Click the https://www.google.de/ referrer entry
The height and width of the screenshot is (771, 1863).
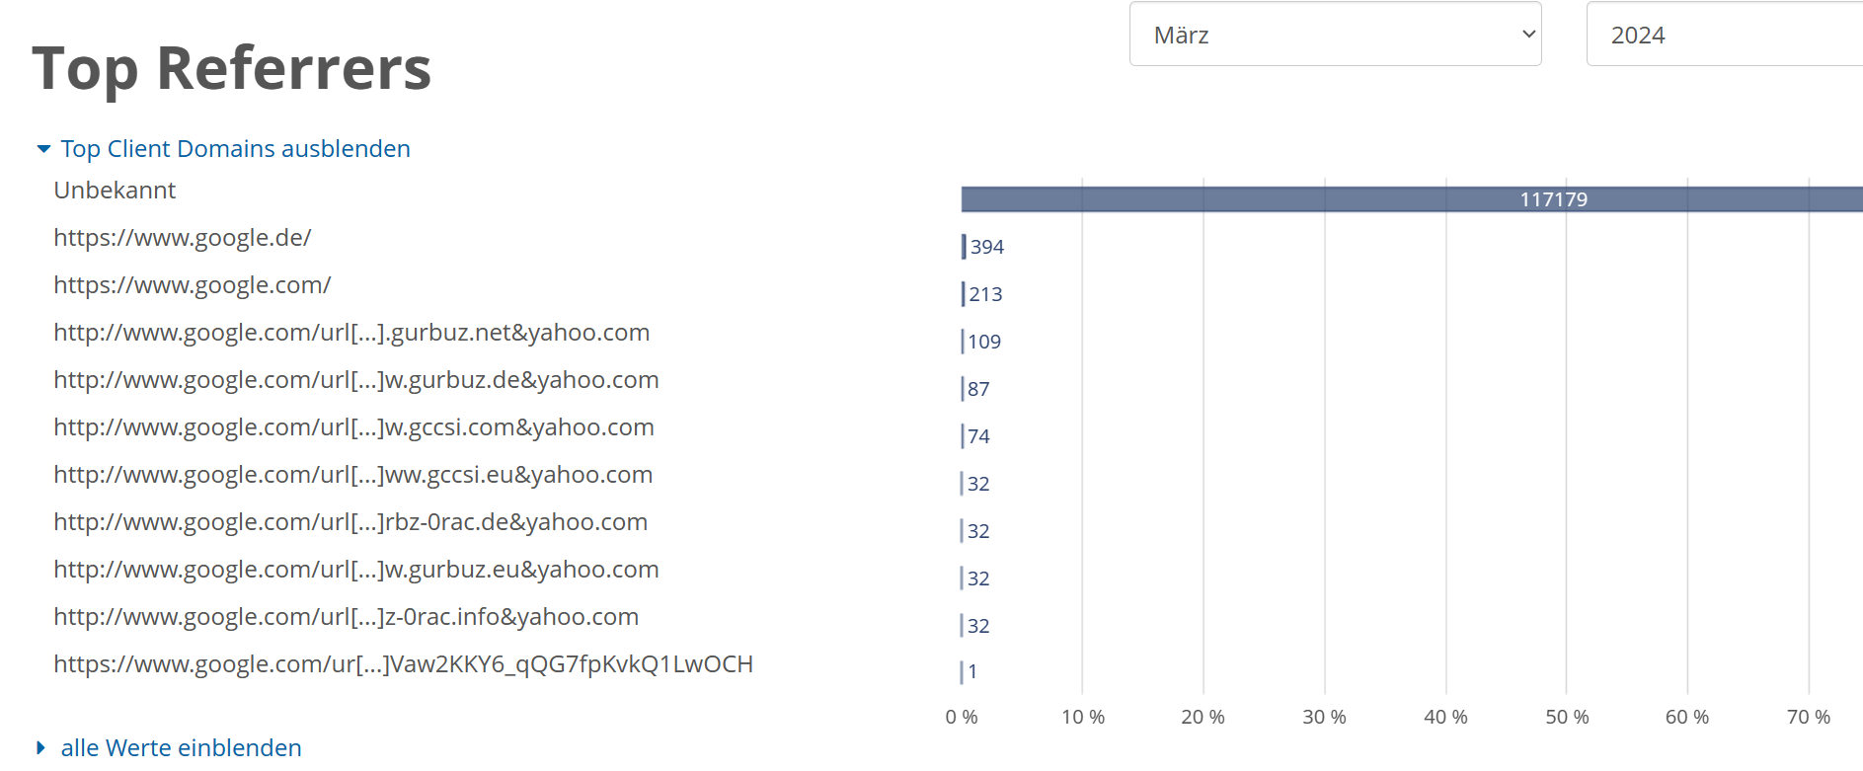pyautogui.click(x=183, y=238)
